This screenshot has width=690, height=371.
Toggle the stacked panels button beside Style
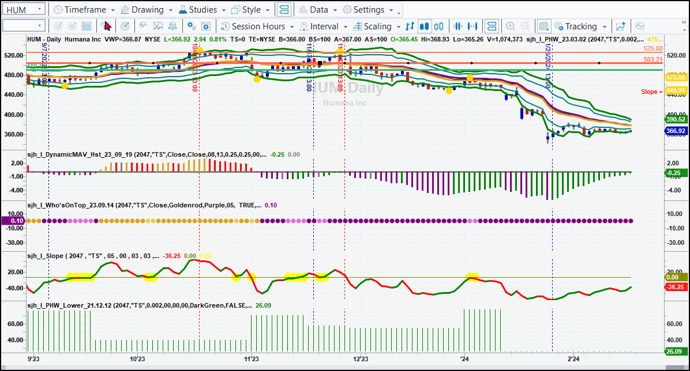pos(284,10)
